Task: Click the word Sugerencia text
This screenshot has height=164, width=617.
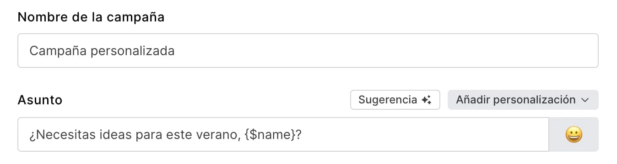Action: [x=388, y=100]
